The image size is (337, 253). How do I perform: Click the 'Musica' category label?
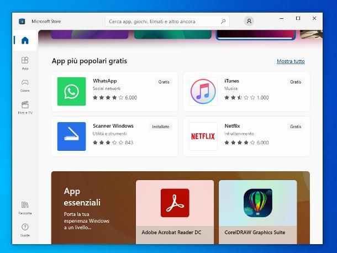231,88
